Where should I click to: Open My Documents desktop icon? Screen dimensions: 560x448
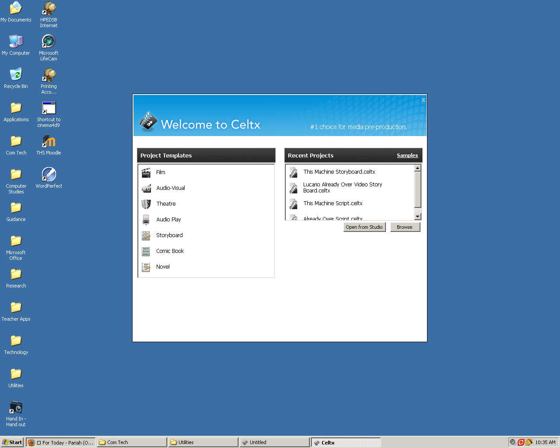pos(16,7)
